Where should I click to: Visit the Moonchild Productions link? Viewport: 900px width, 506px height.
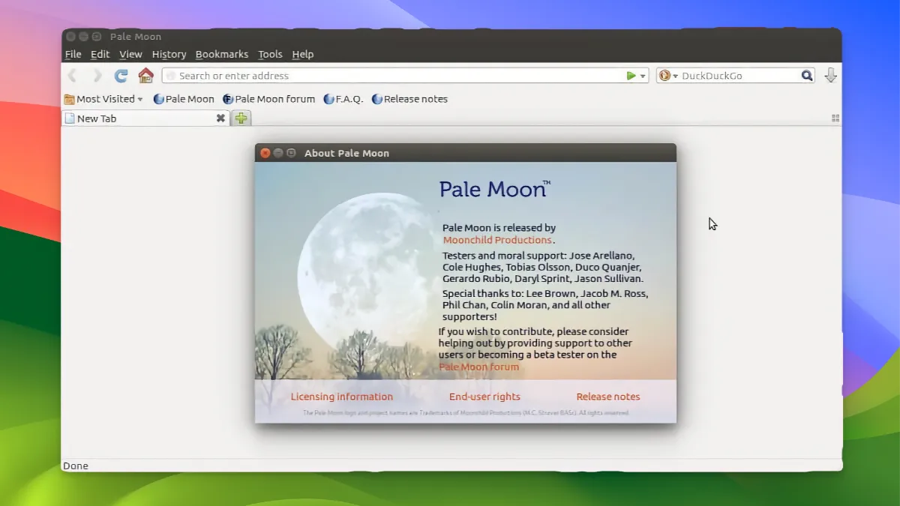[496, 239]
